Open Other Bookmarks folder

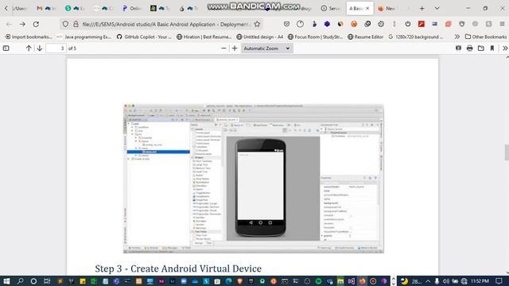(486, 37)
